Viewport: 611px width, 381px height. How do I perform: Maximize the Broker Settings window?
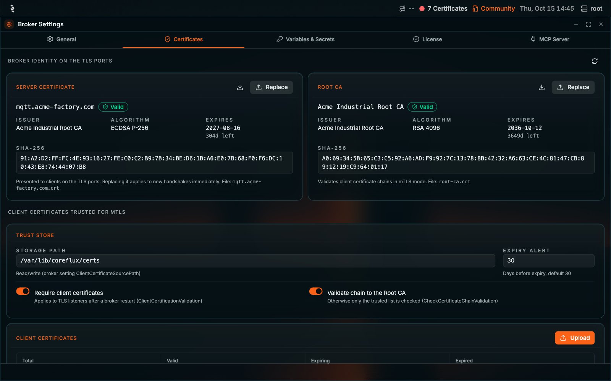(588, 24)
